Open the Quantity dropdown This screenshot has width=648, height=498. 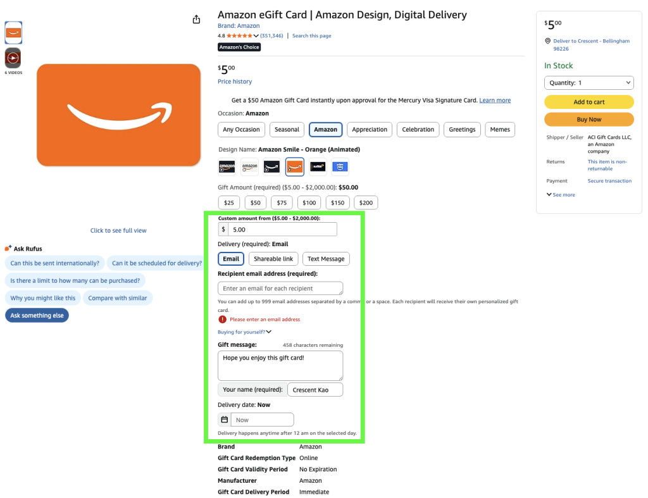pos(589,83)
